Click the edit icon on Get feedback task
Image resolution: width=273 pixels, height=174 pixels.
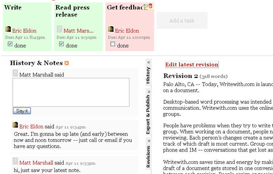click(x=145, y=6)
